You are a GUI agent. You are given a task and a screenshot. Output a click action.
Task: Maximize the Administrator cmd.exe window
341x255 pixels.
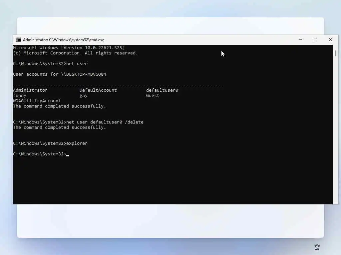(315, 40)
